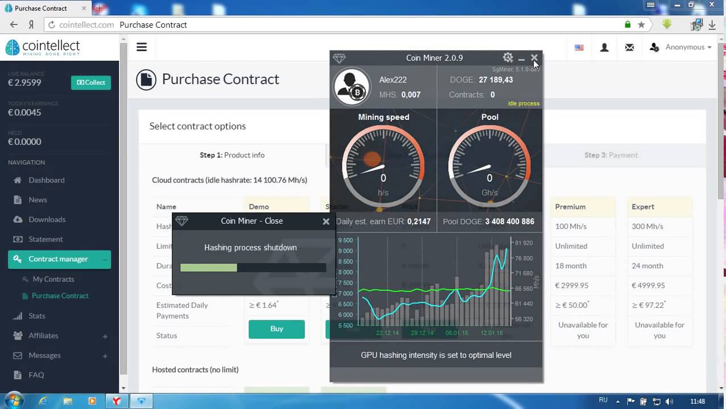Open Internet Explorer from taskbar
Screen dimensions: 726x409
pos(43,401)
